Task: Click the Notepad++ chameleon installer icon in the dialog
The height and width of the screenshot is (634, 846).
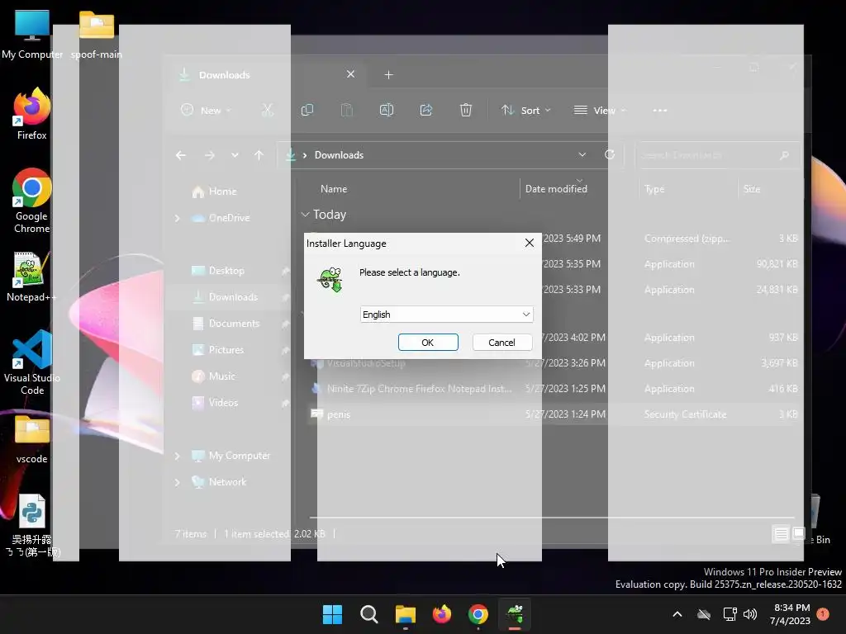Action: click(x=330, y=279)
